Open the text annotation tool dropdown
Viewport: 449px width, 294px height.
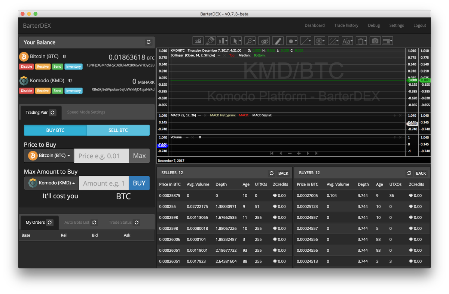pyautogui.click(x=347, y=41)
